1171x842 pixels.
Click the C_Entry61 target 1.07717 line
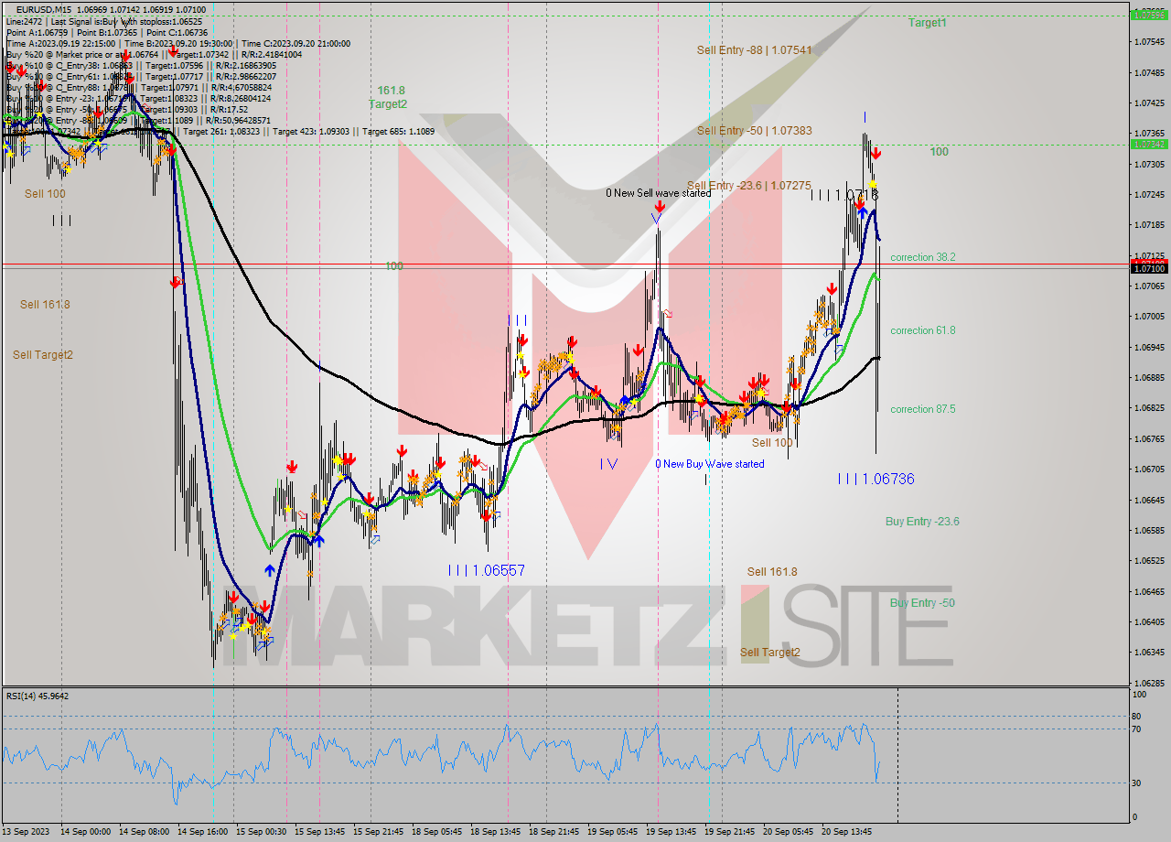coord(141,76)
